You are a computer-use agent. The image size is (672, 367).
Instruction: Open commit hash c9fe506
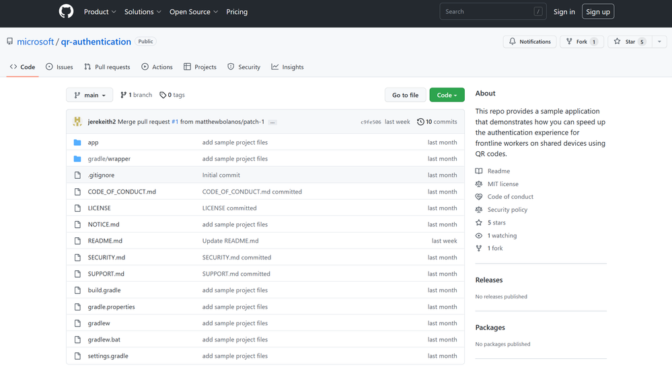coord(371,122)
